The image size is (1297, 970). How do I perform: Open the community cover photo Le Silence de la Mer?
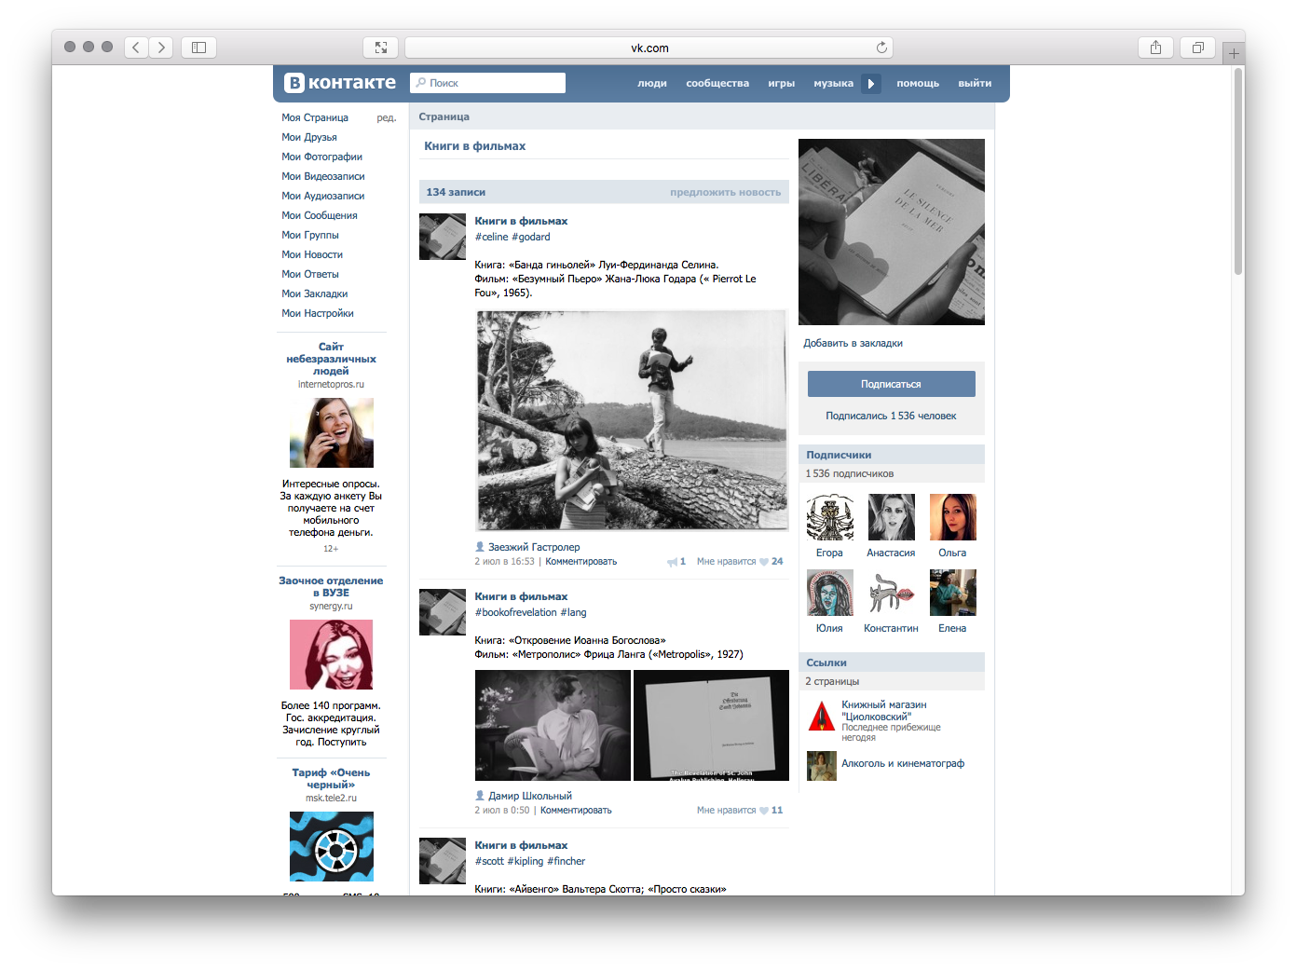[x=892, y=232]
